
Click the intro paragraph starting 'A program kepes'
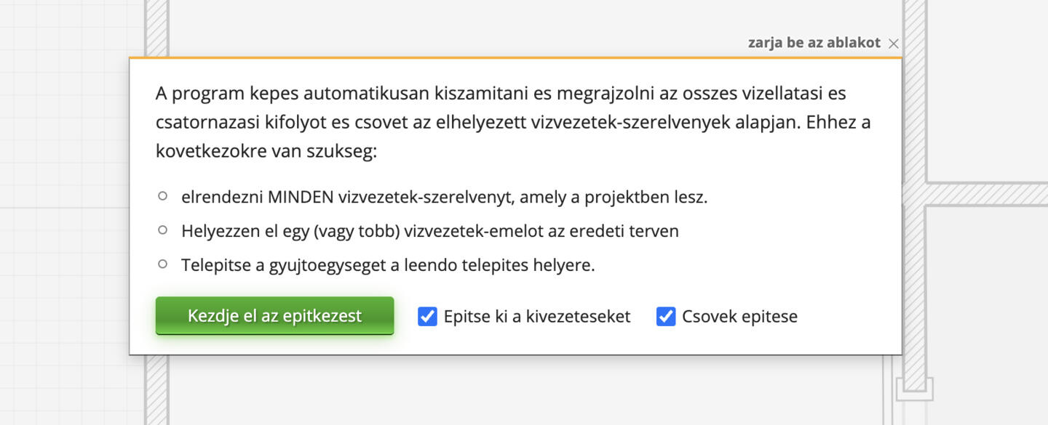pyautogui.click(x=513, y=122)
